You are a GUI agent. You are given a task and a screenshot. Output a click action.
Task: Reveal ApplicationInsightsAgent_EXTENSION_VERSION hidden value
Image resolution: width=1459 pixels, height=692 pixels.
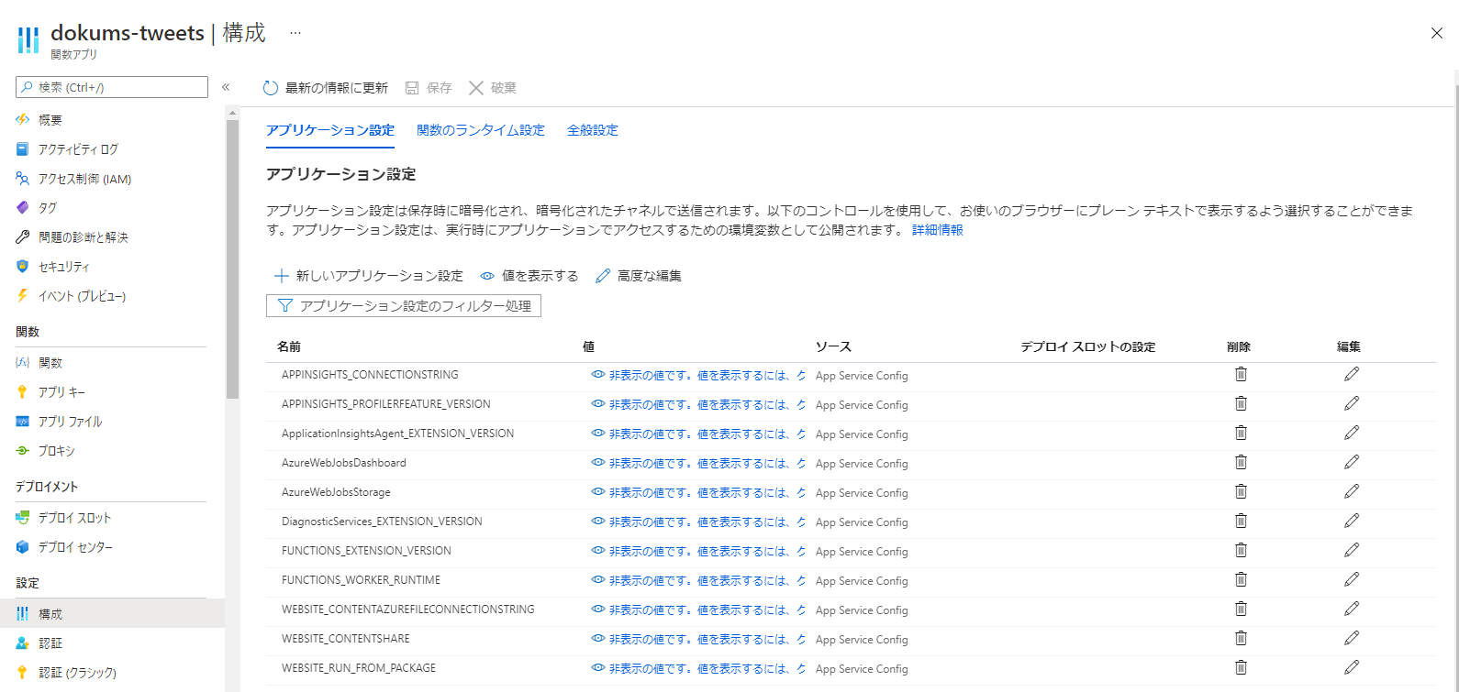click(698, 434)
